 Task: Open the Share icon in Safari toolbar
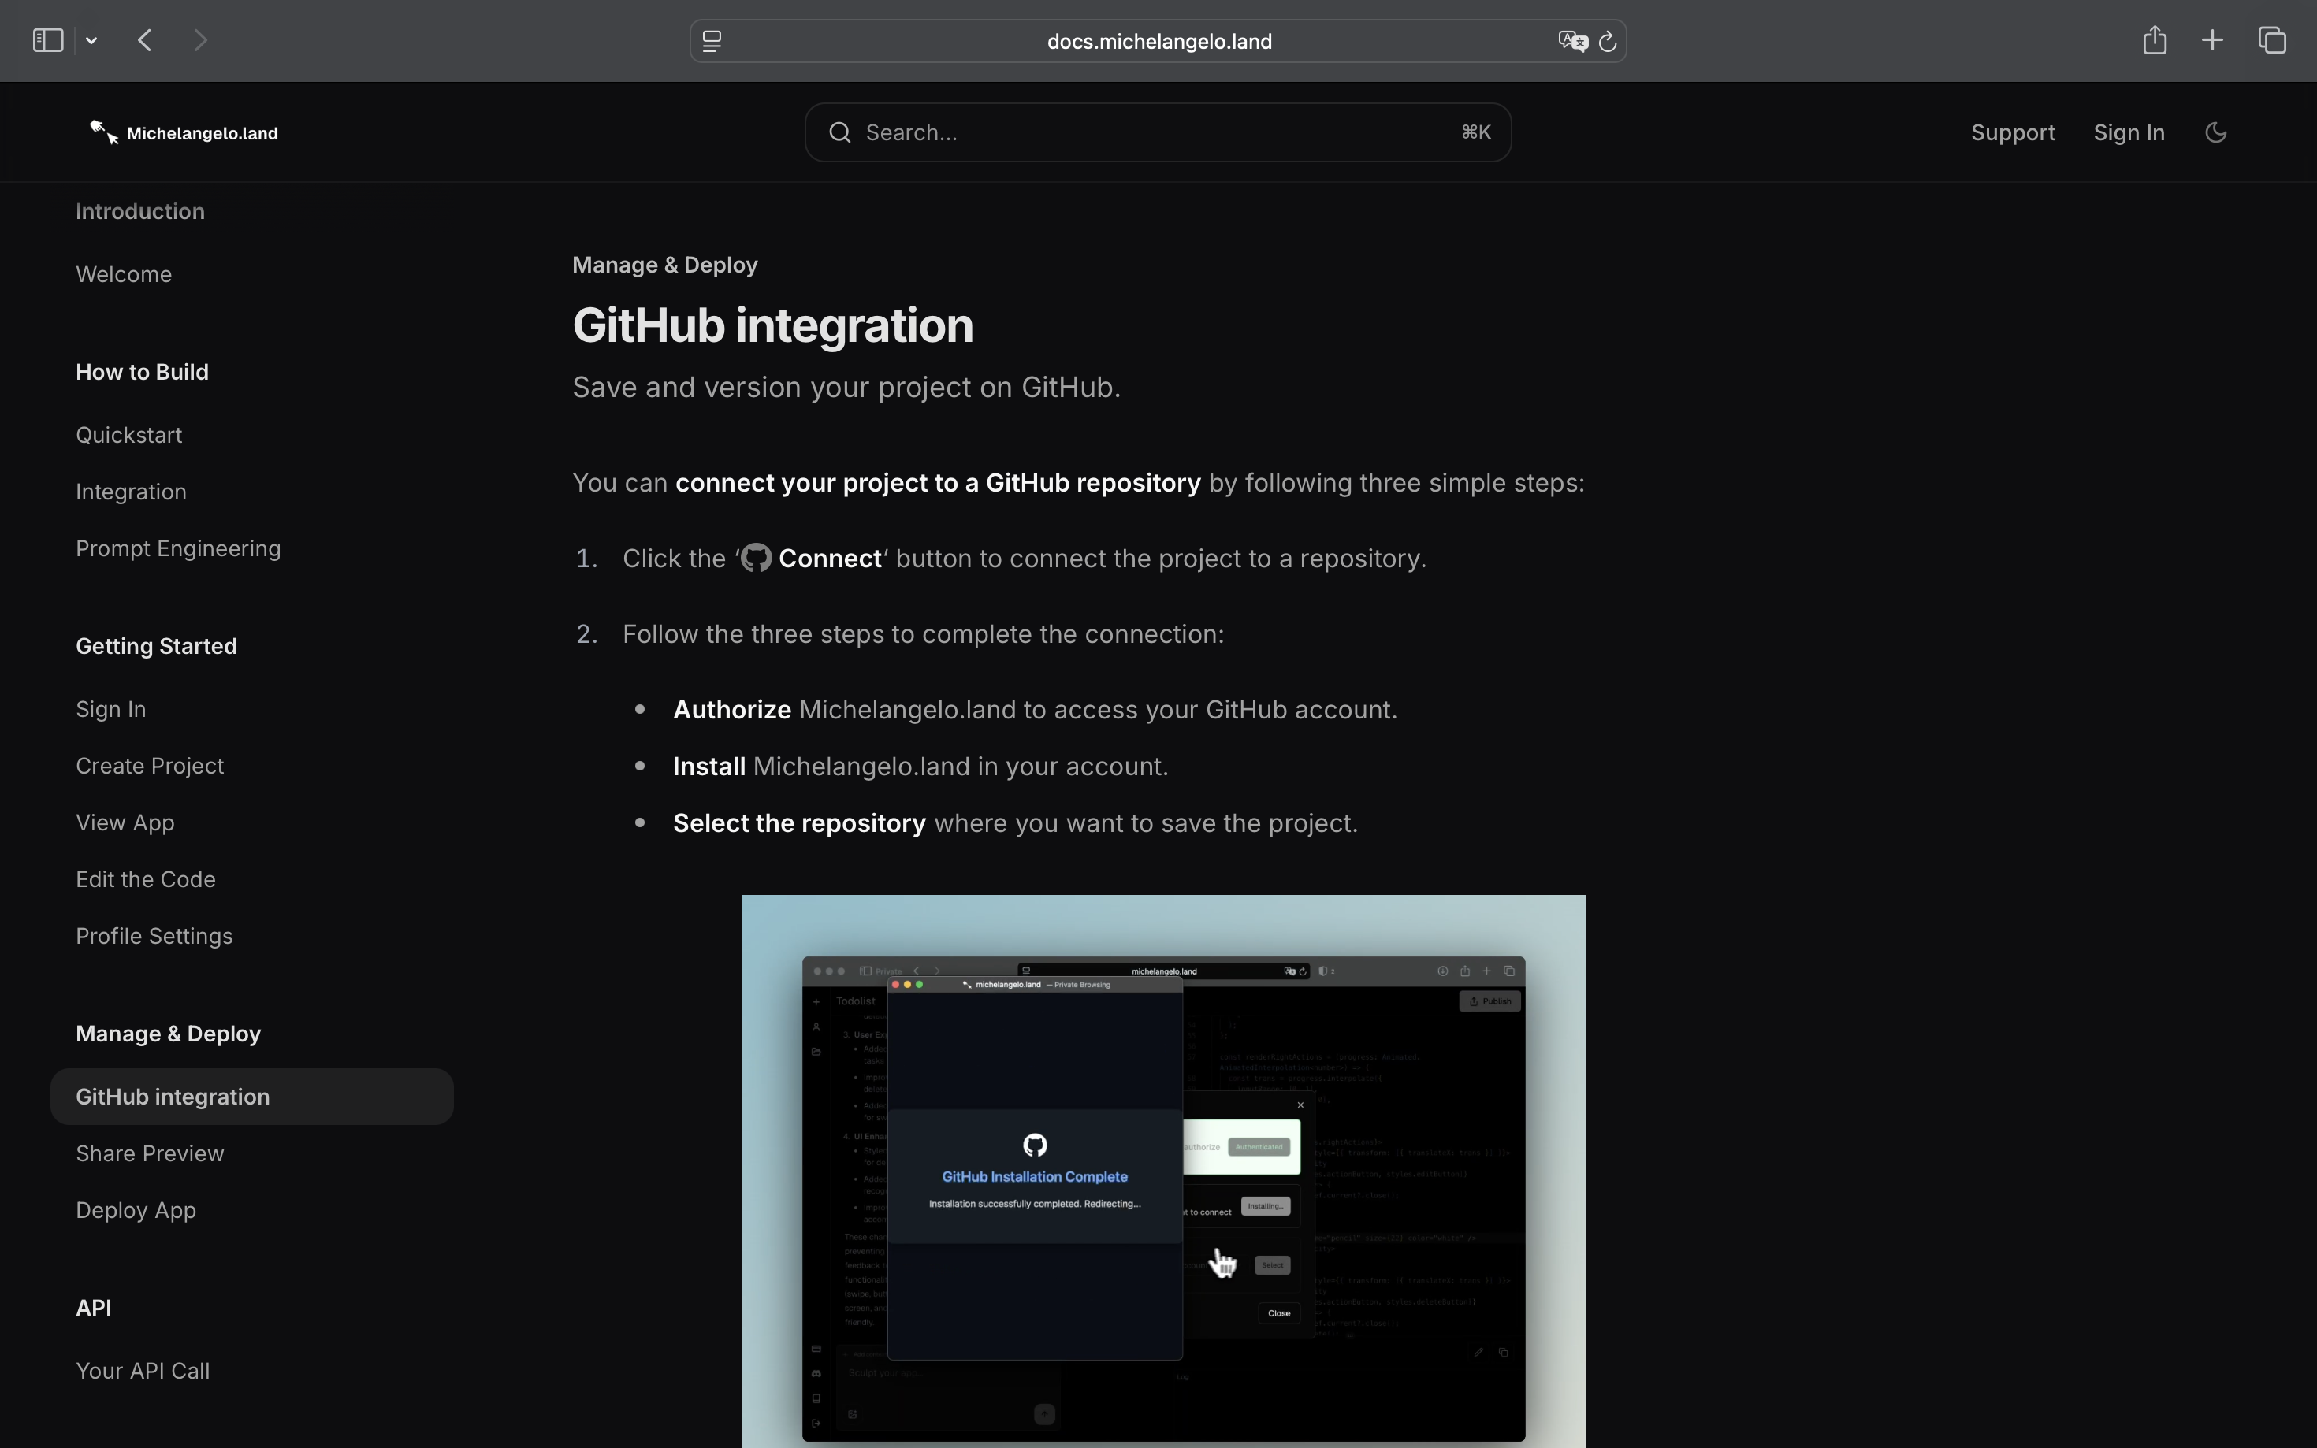coord(2154,40)
